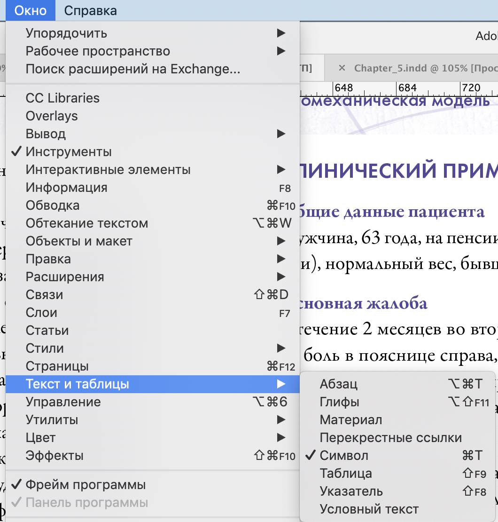Screen dimensions: 498x522
Task: Open the CC Libraries panel
Action: [153, 98]
